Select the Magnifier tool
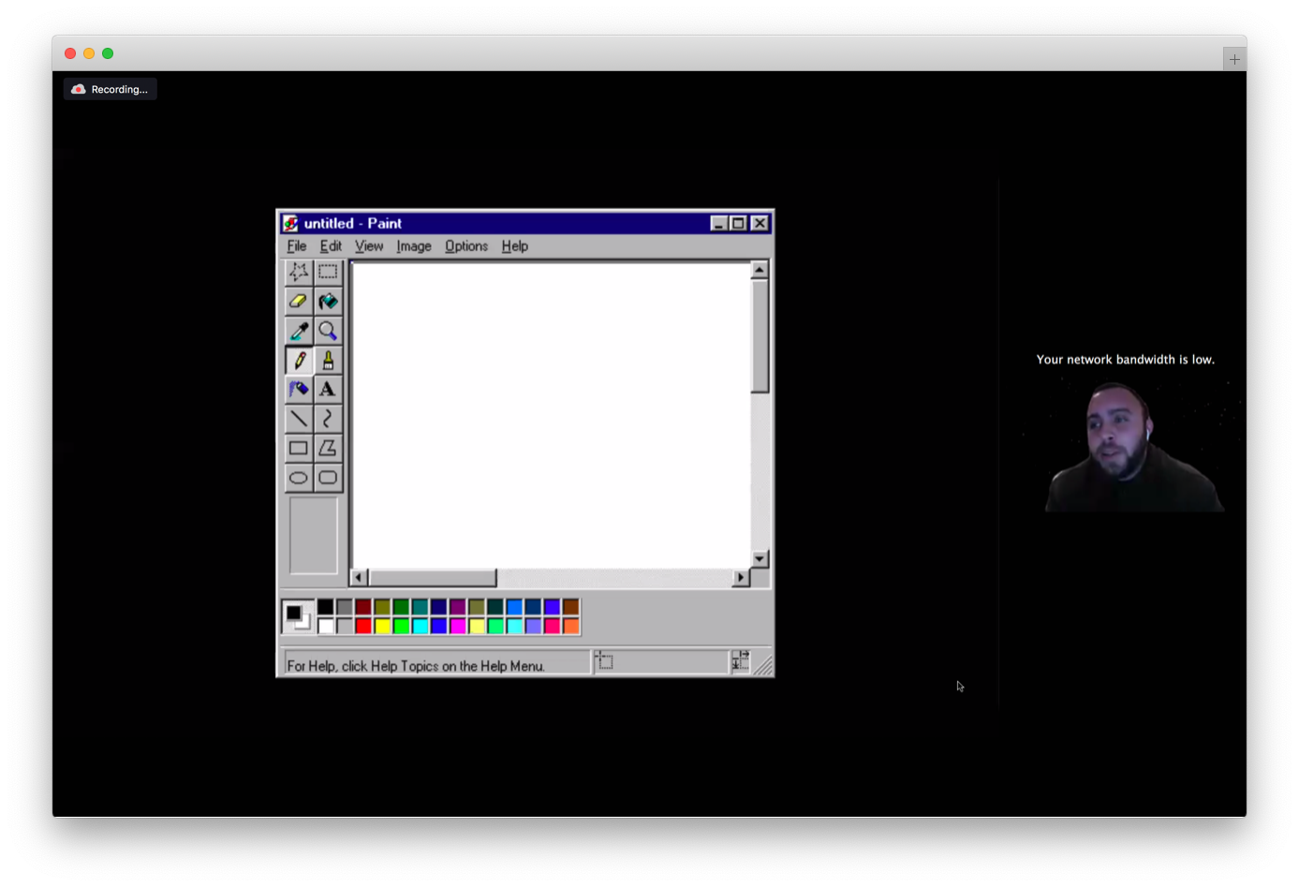Viewport: 1299px width, 887px height. 328,331
